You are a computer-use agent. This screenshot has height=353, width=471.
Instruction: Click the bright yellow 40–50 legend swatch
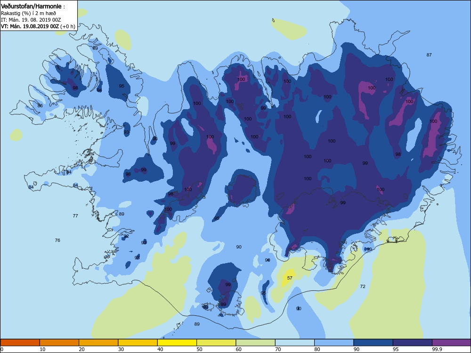[177, 343]
